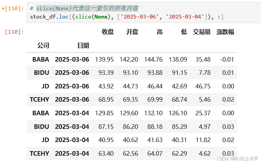The width and height of the screenshot is (261, 164).
Task: Click the value 40.95
Action: [x=106, y=140]
